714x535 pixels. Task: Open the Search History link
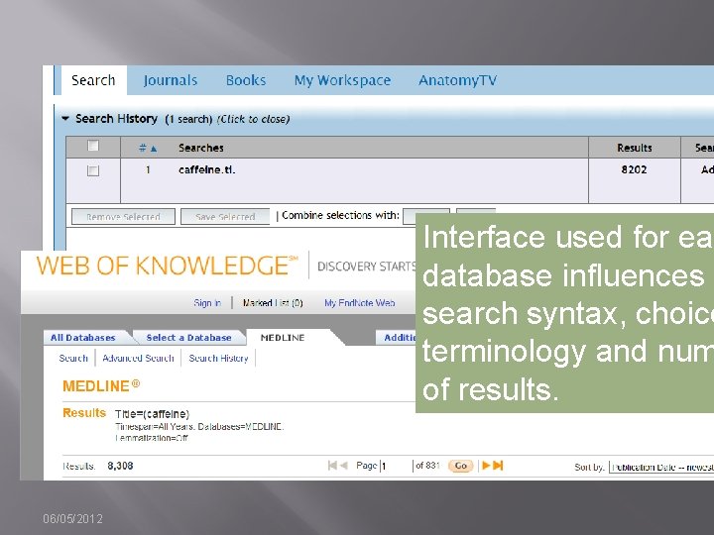[218, 358]
